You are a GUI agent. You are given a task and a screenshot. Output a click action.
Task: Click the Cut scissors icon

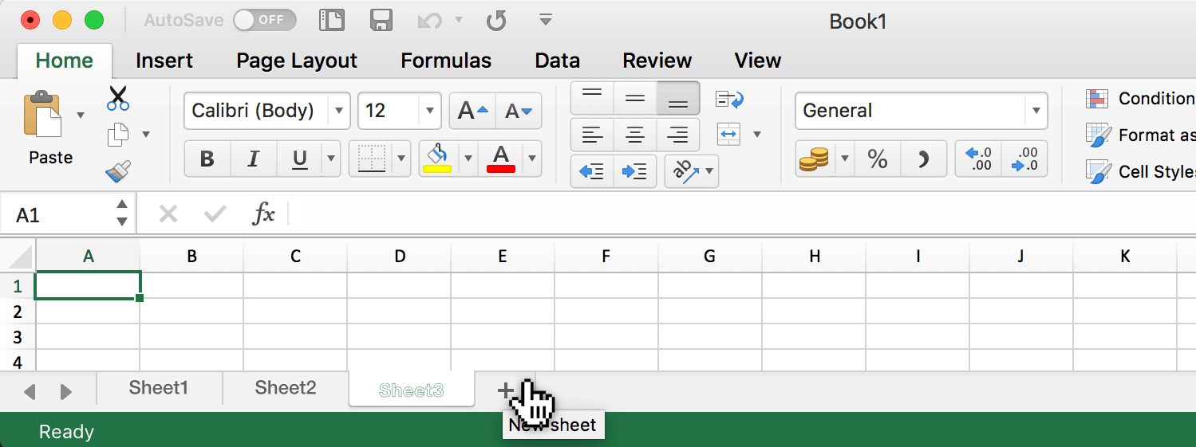click(118, 99)
